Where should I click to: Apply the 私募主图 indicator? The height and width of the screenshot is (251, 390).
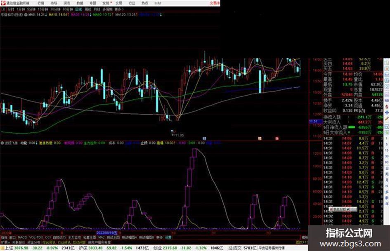tap(90, 237)
